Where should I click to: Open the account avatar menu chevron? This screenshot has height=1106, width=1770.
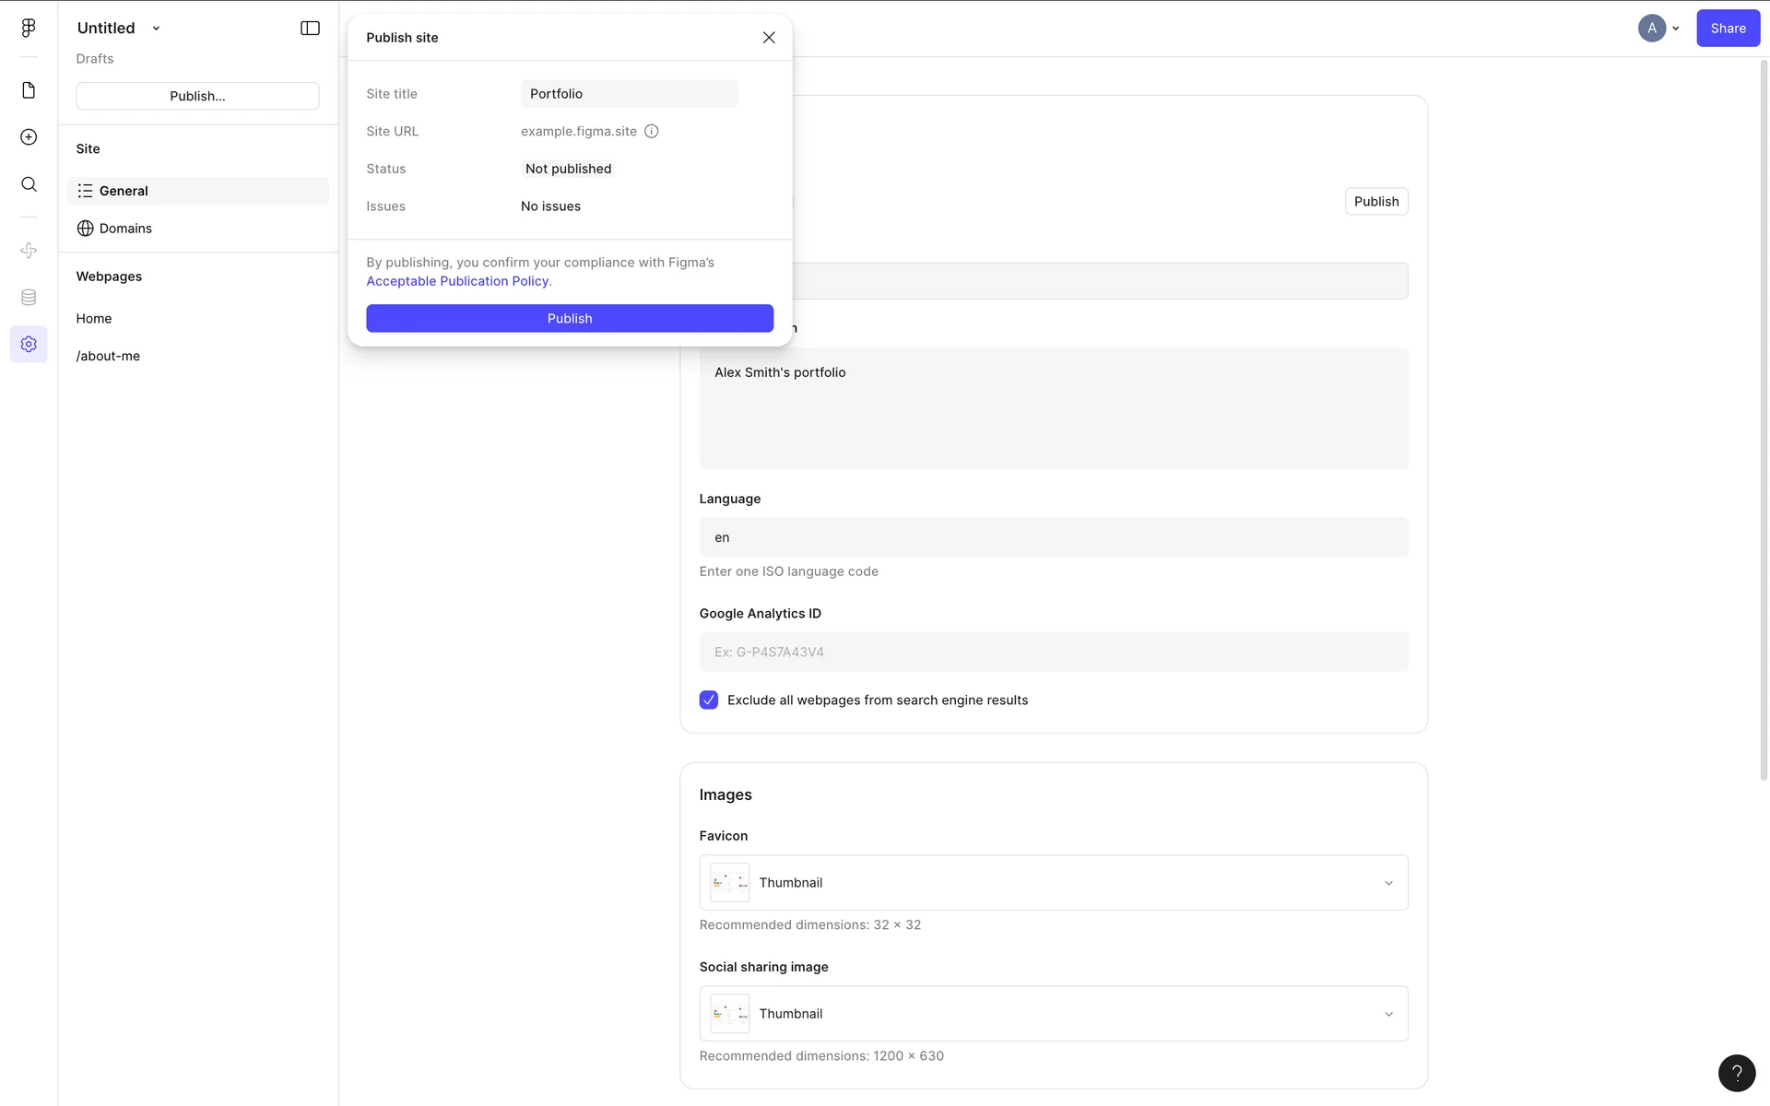1675,29
